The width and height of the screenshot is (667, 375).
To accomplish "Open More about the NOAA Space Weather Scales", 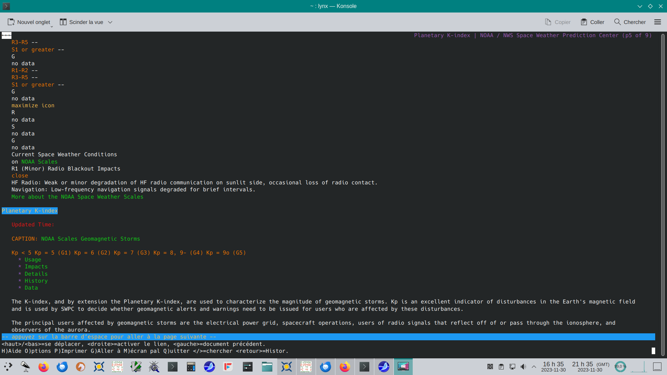I will click(x=77, y=197).
